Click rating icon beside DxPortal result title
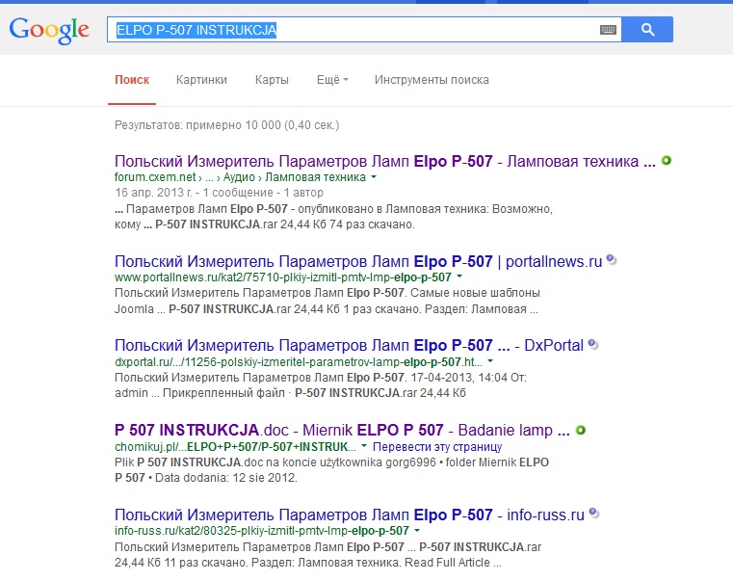The width and height of the screenshot is (733, 581). 593,344
